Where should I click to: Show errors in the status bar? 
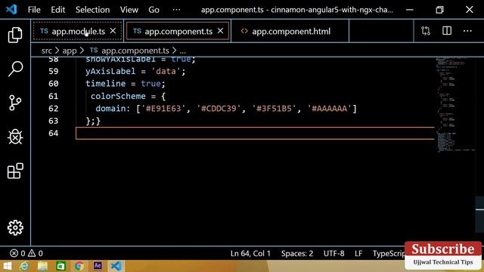17,254
